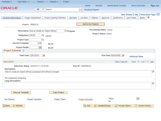Switch to the Project Costing Definition tab
This screenshot has height=121, width=161.
[55, 18]
